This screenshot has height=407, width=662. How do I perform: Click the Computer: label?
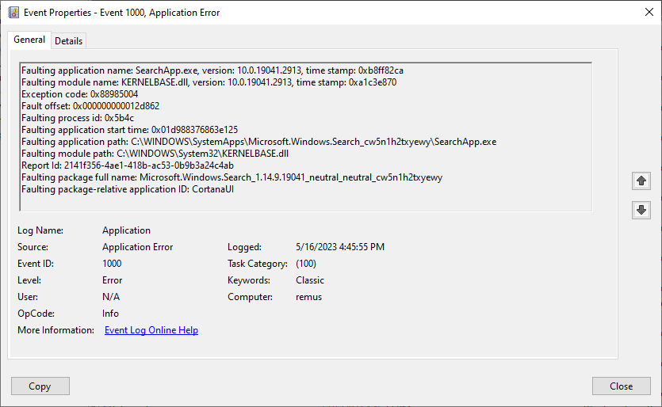251,297
